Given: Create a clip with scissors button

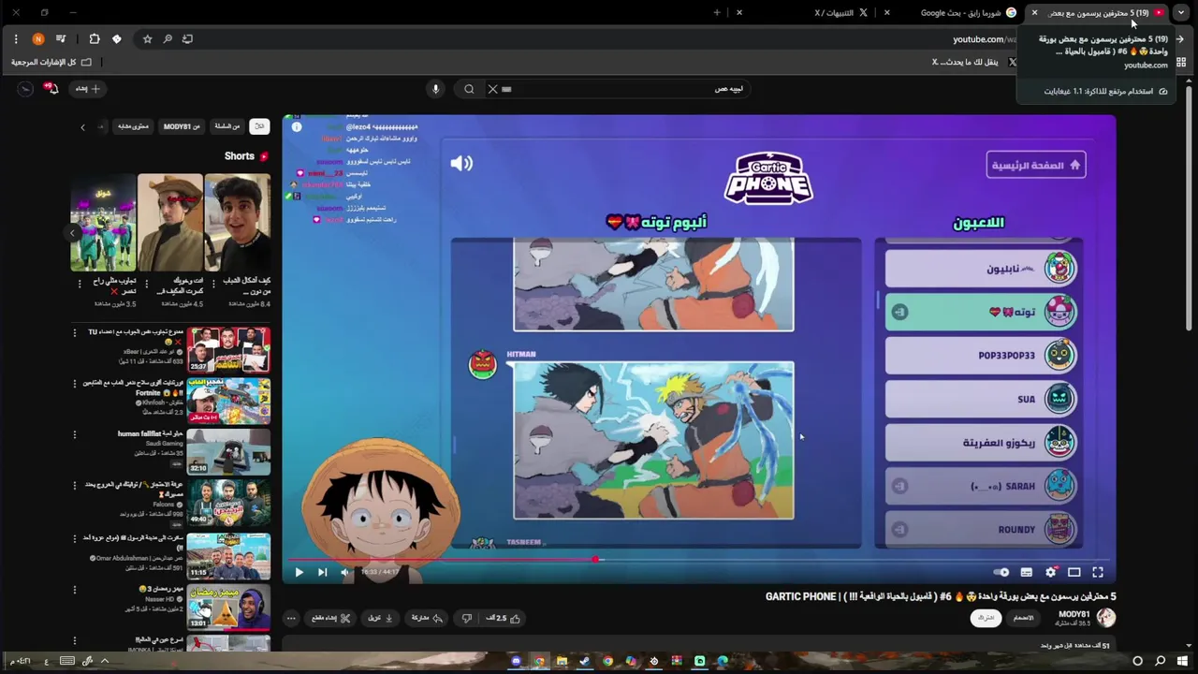Looking at the screenshot, I should click(330, 618).
